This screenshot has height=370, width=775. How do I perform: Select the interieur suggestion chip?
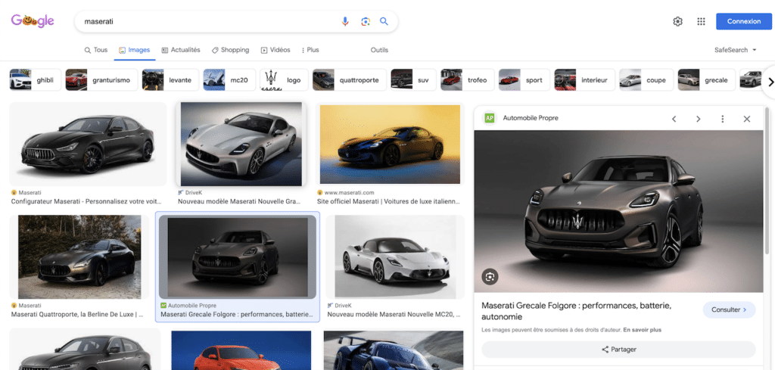click(585, 80)
